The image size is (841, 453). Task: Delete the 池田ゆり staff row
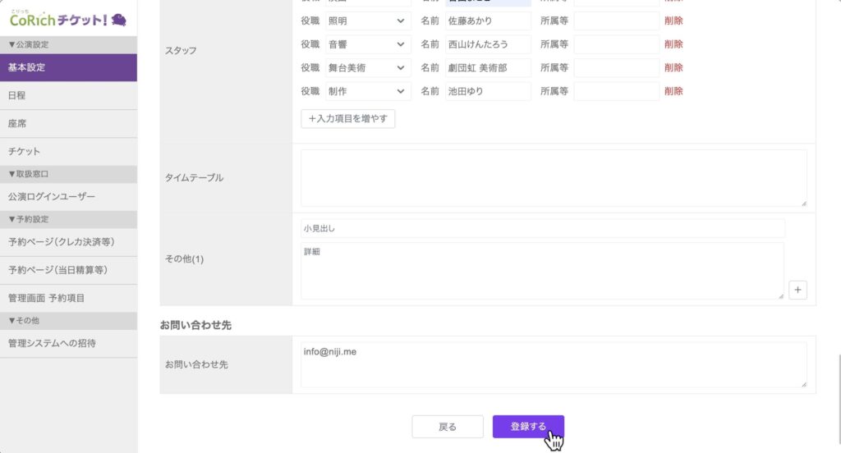(x=673, y=91)
